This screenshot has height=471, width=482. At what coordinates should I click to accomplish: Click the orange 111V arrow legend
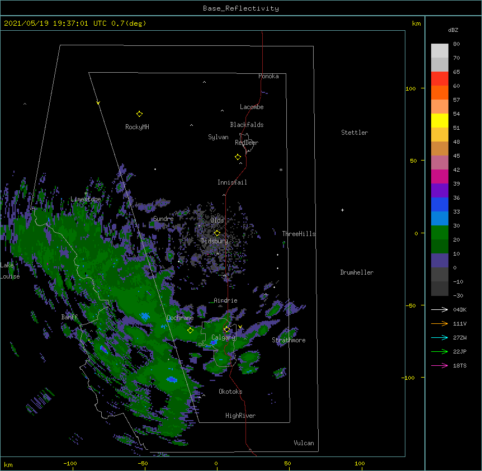click(440, 323)
